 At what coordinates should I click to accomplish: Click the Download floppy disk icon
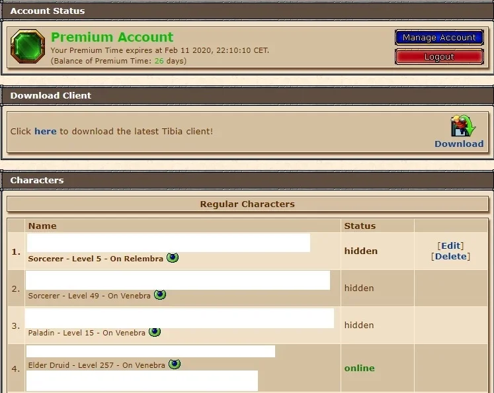coord(463,126)
